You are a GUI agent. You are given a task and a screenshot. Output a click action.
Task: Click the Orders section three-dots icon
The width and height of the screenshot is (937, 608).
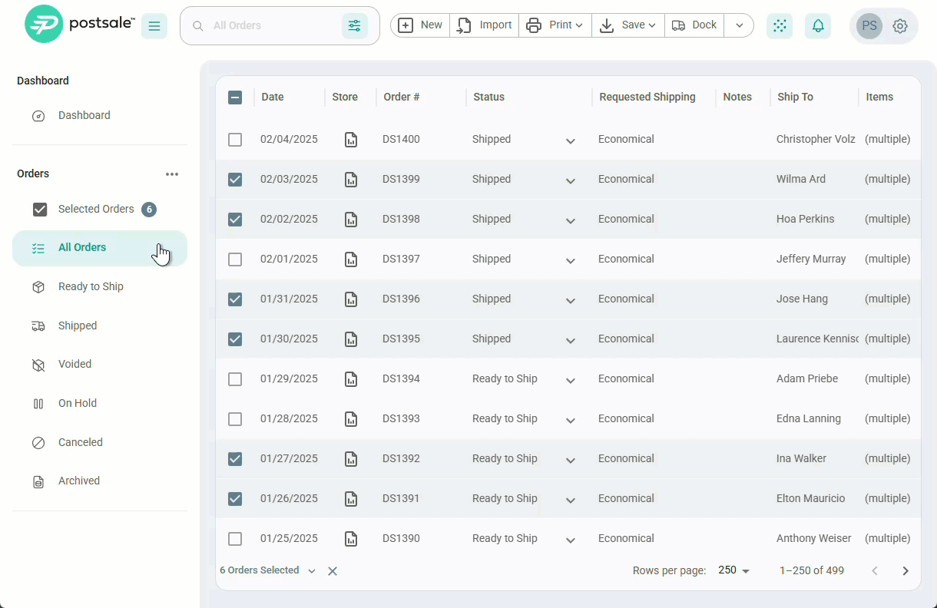172,174
